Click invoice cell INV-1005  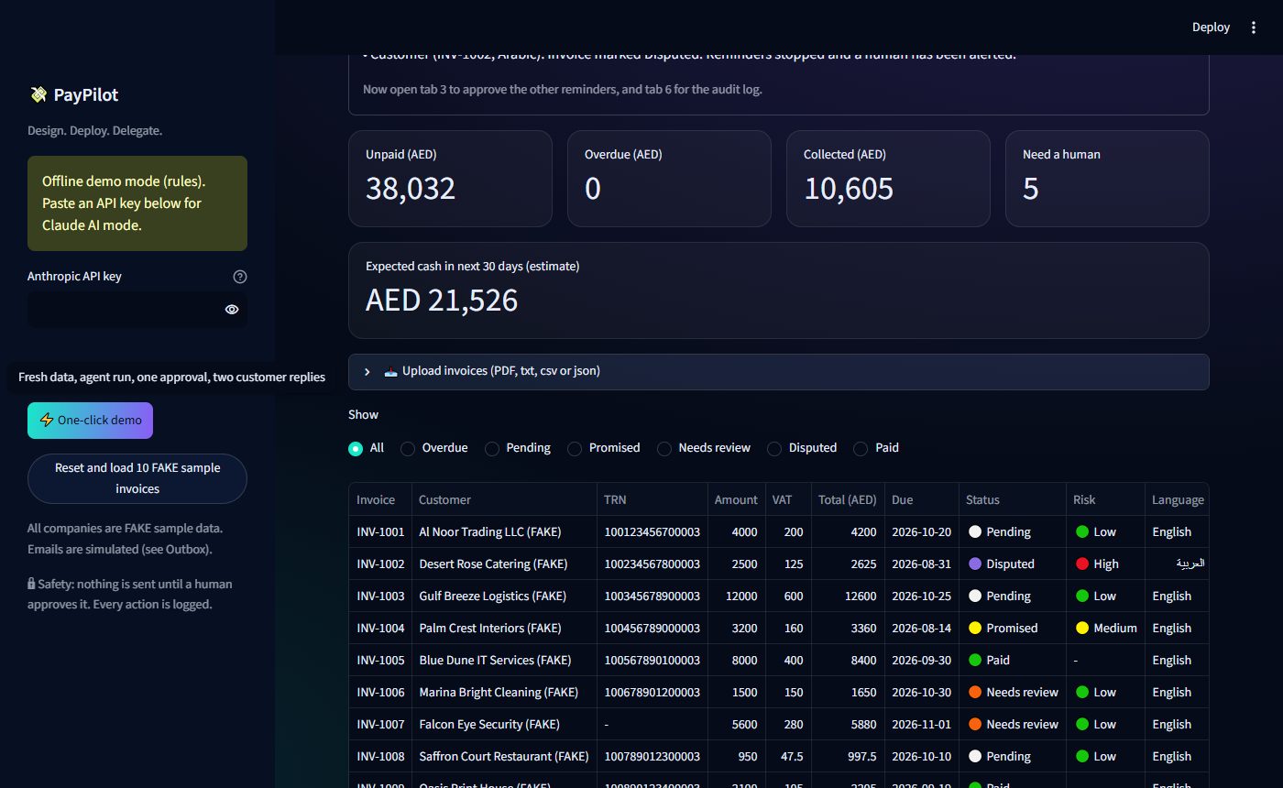click(x=380, y=660)
